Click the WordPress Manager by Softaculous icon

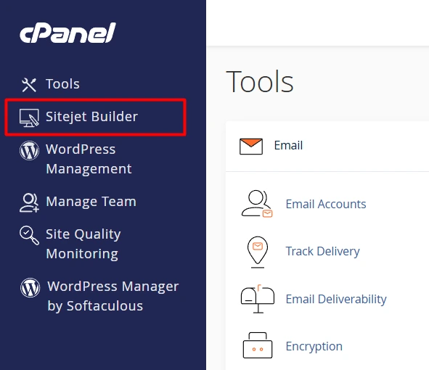[30, 287]
